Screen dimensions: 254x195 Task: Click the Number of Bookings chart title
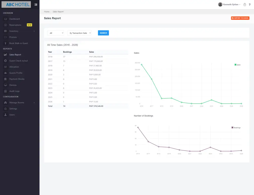(143, 116)
